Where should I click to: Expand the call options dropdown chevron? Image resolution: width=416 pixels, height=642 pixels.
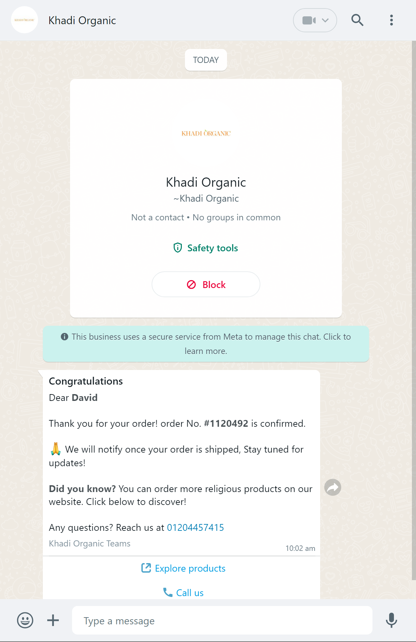click(x=325, y=20)
